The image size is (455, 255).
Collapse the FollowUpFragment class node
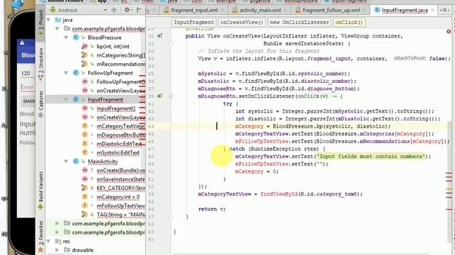(x=66, y=73)
